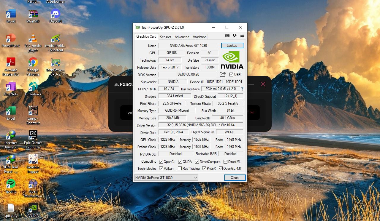
Task: Close the FxSound window with red X
Action: click(263, 84)
